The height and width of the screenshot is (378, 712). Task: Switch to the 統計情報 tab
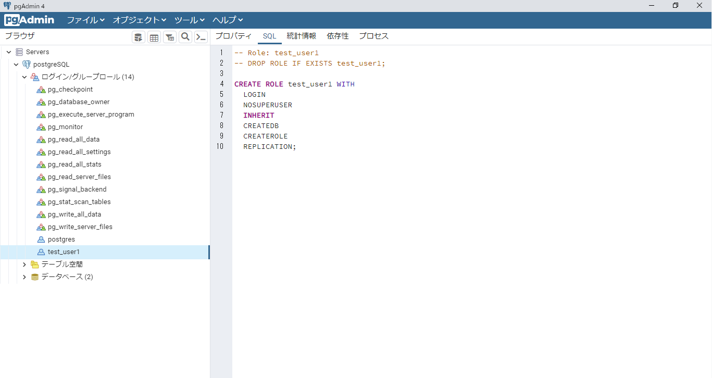pos(302,36)
